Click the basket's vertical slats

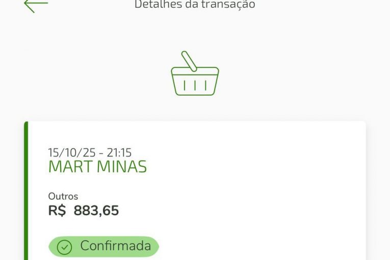tap(195, 85)
